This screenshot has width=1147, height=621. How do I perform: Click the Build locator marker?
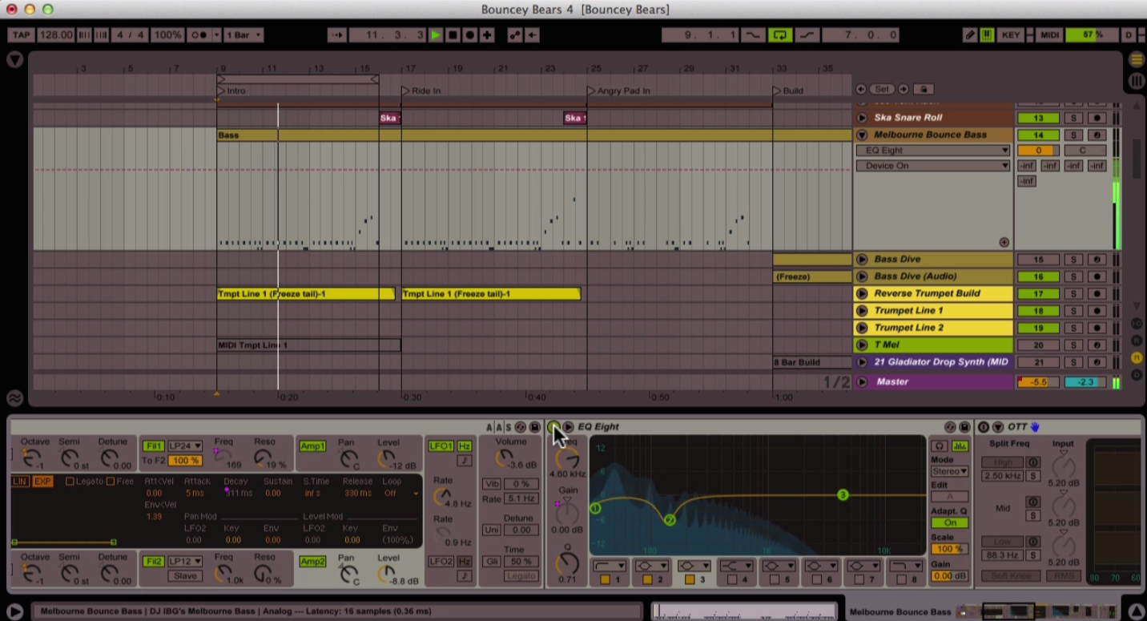(x=788, y=91)
